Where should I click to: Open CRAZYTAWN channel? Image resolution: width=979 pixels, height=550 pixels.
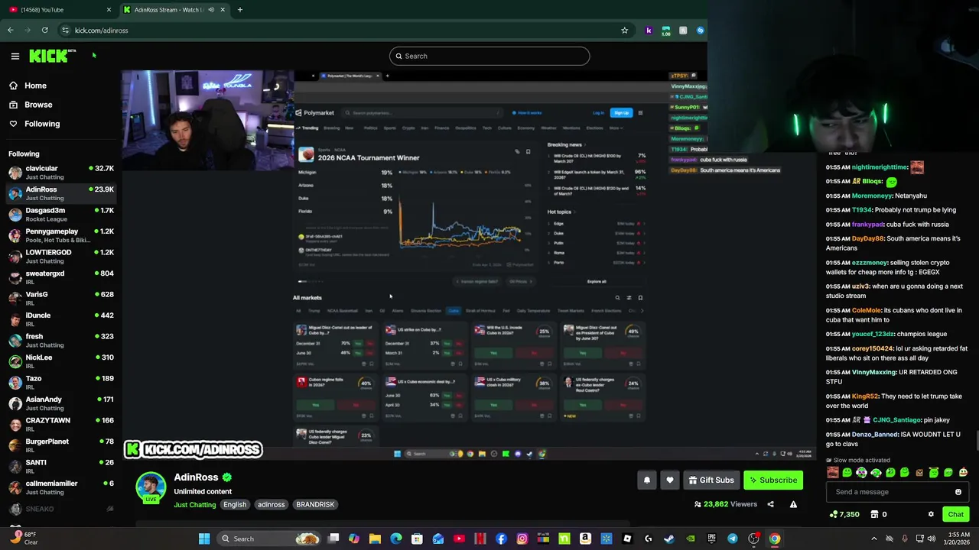tap(60, 425)
